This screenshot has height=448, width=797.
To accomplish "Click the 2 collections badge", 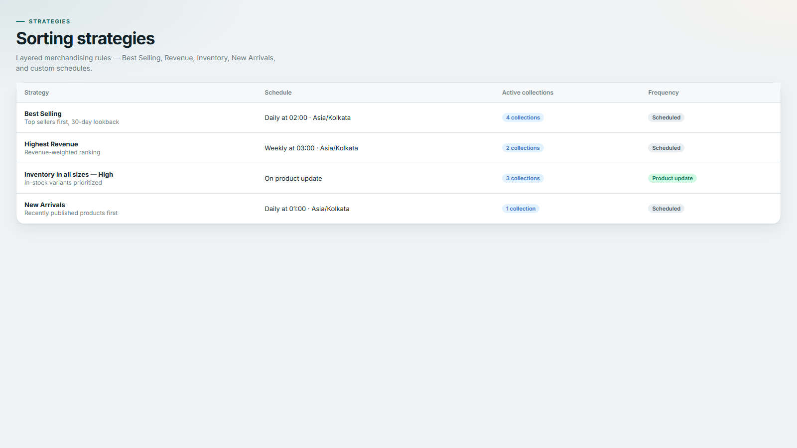I will (x=523, y=148).
